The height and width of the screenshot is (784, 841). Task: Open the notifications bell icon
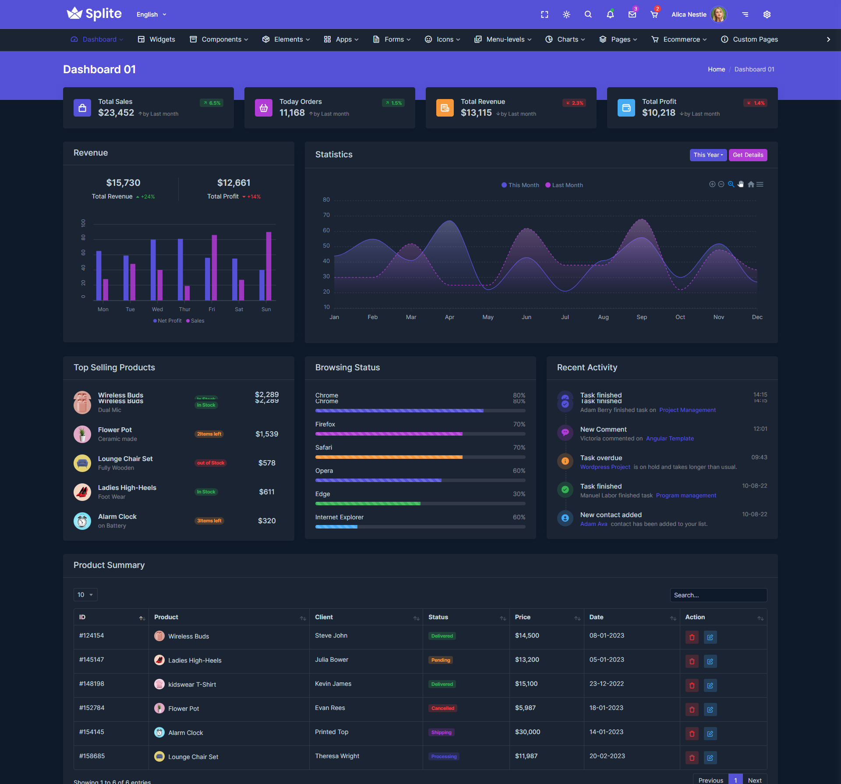610,14
